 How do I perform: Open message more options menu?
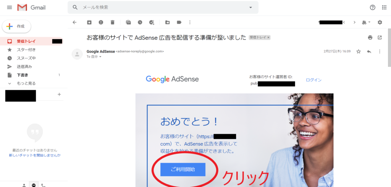pyautogui.click(x=380, y=52)
